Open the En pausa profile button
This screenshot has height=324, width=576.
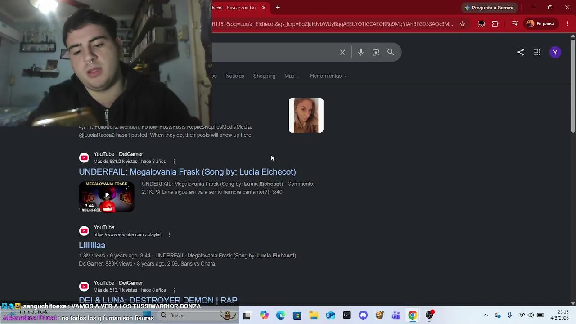click(x=541, y=24)
